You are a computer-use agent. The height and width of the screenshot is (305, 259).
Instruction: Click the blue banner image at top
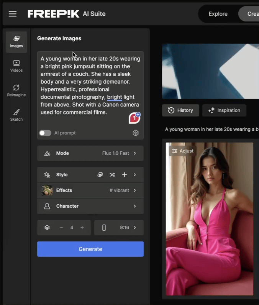(x=210, y=71)
